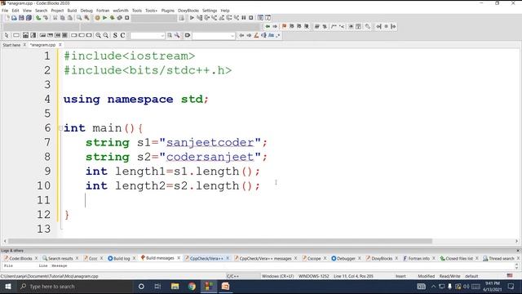Screen dimensions: 522x294
Task: Click the orange Toggle bookmark flag icon
Action: tap(284, 26)
